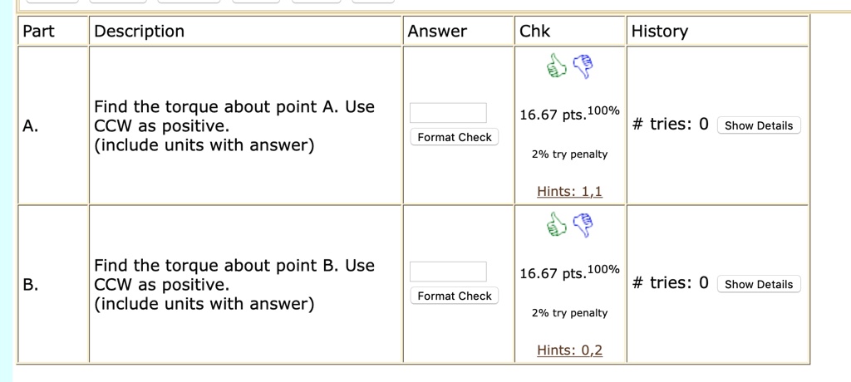Focus the answer input box for Part A

(x=448, y=113)
